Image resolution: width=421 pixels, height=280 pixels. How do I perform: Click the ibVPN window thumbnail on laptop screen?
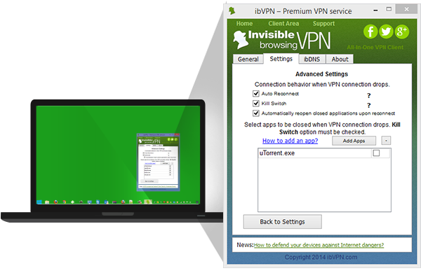point(158,162)
